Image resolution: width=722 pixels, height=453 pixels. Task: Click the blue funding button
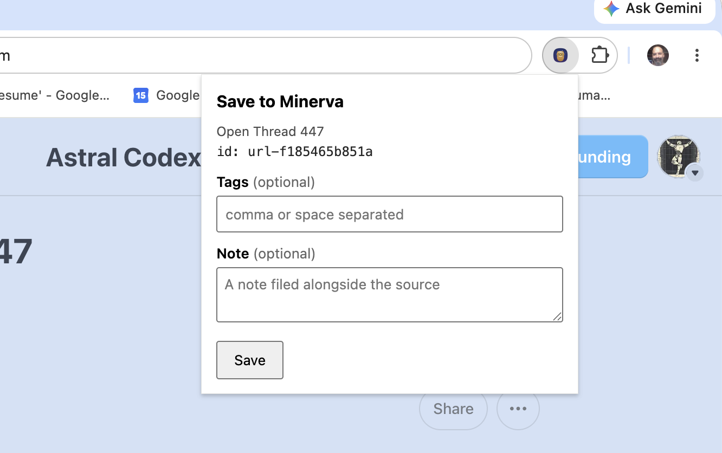613,157
